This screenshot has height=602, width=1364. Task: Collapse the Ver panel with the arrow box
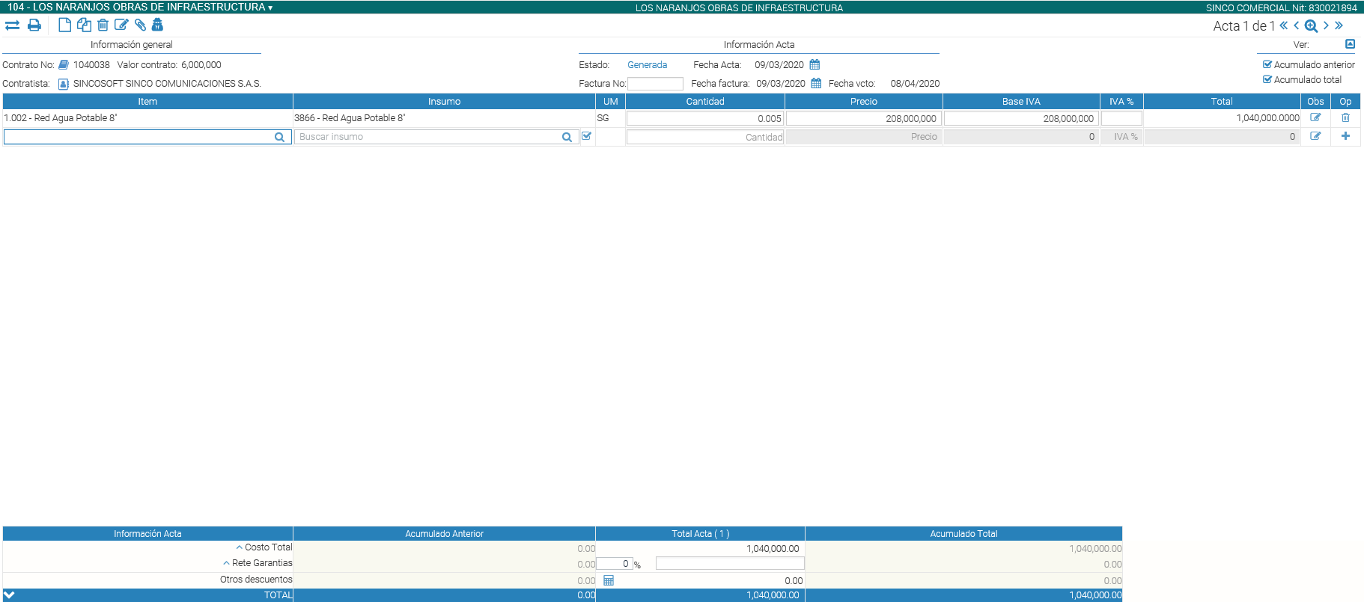(1350, 44)
